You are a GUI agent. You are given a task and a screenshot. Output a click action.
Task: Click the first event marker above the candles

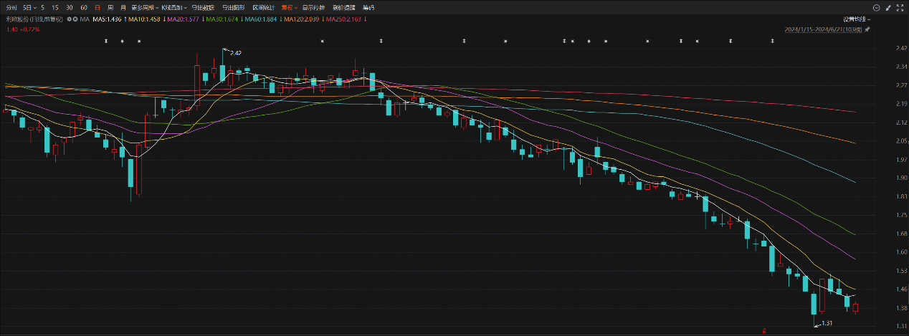pyautogui.click(x=106, y=41)
